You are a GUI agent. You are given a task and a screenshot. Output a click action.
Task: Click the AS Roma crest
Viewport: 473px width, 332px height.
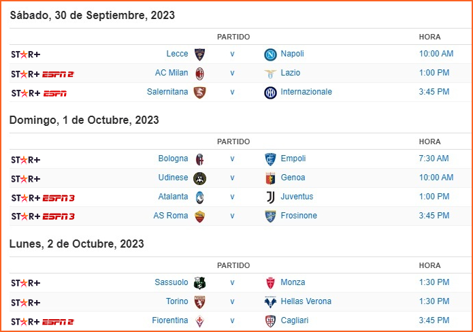[x=199, y=216]
